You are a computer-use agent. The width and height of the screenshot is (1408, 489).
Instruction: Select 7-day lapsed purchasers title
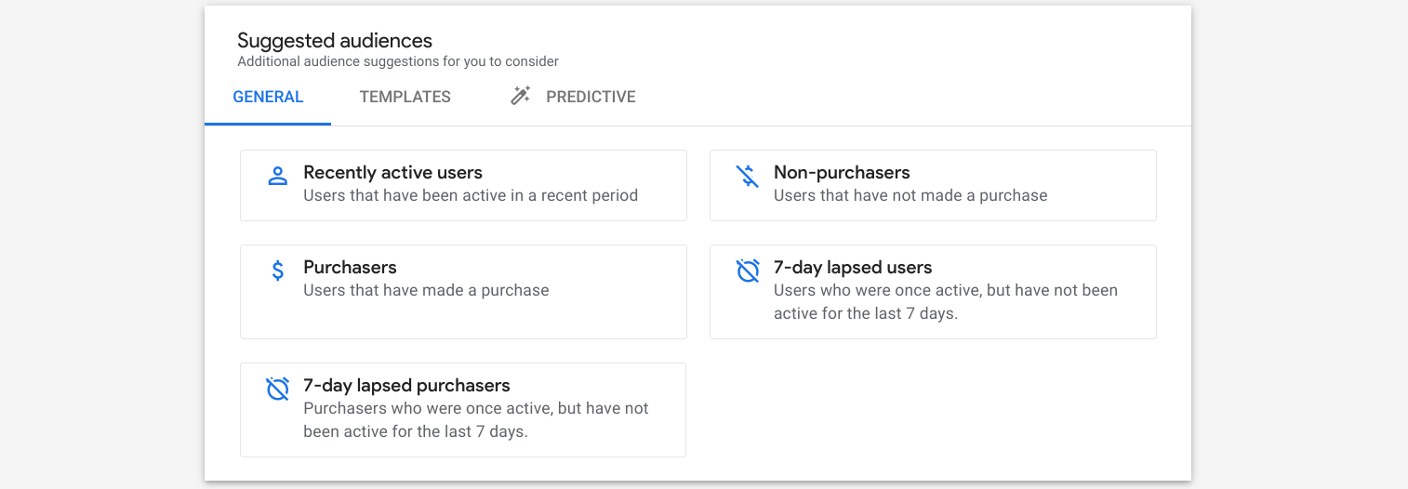[x=406, y=386]
